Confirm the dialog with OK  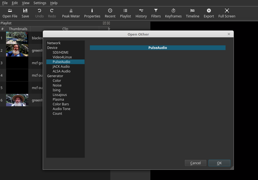pyautogui.click(x=219, y=163)
